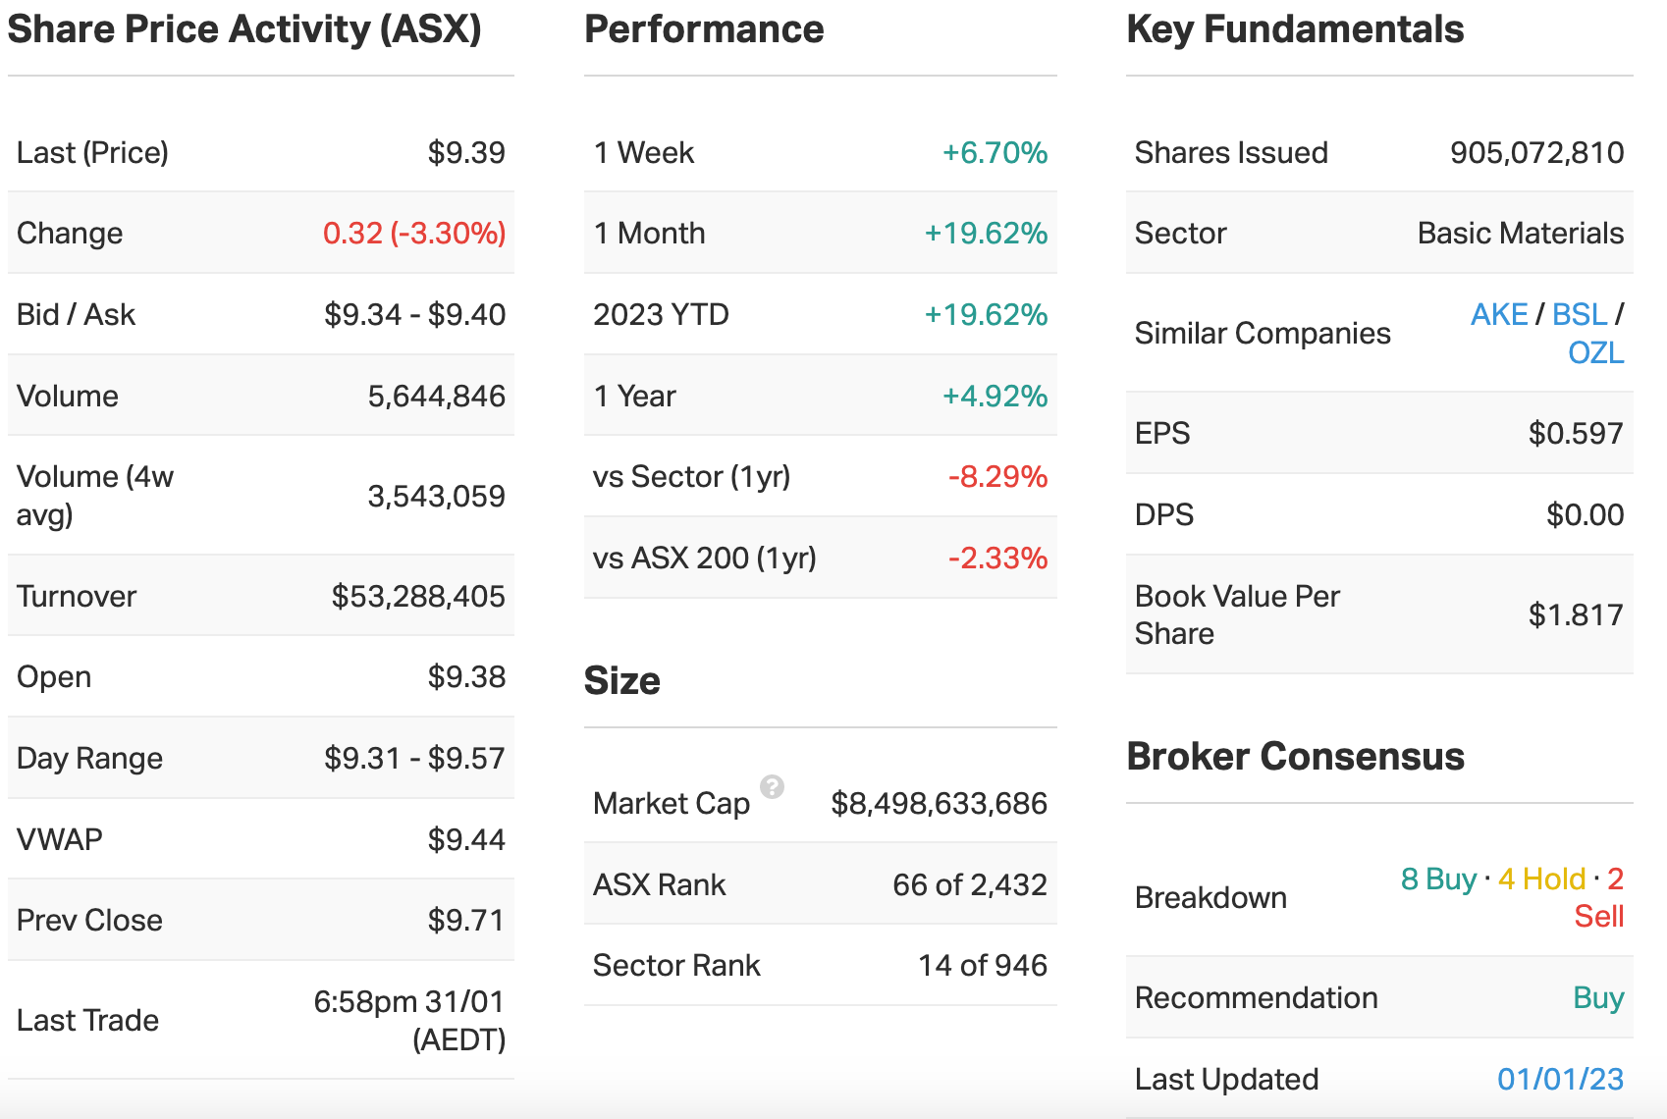Image resolution: width=1667 pixels, height=1119 pixels.
Task: Click the Buy recommendation value
Action: pos(1597,997)
